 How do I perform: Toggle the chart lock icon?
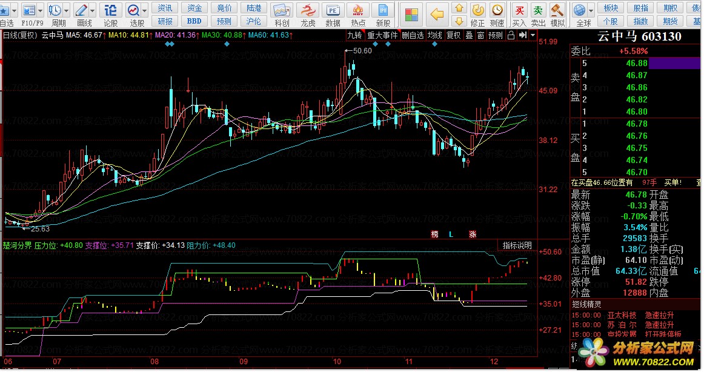511,35
